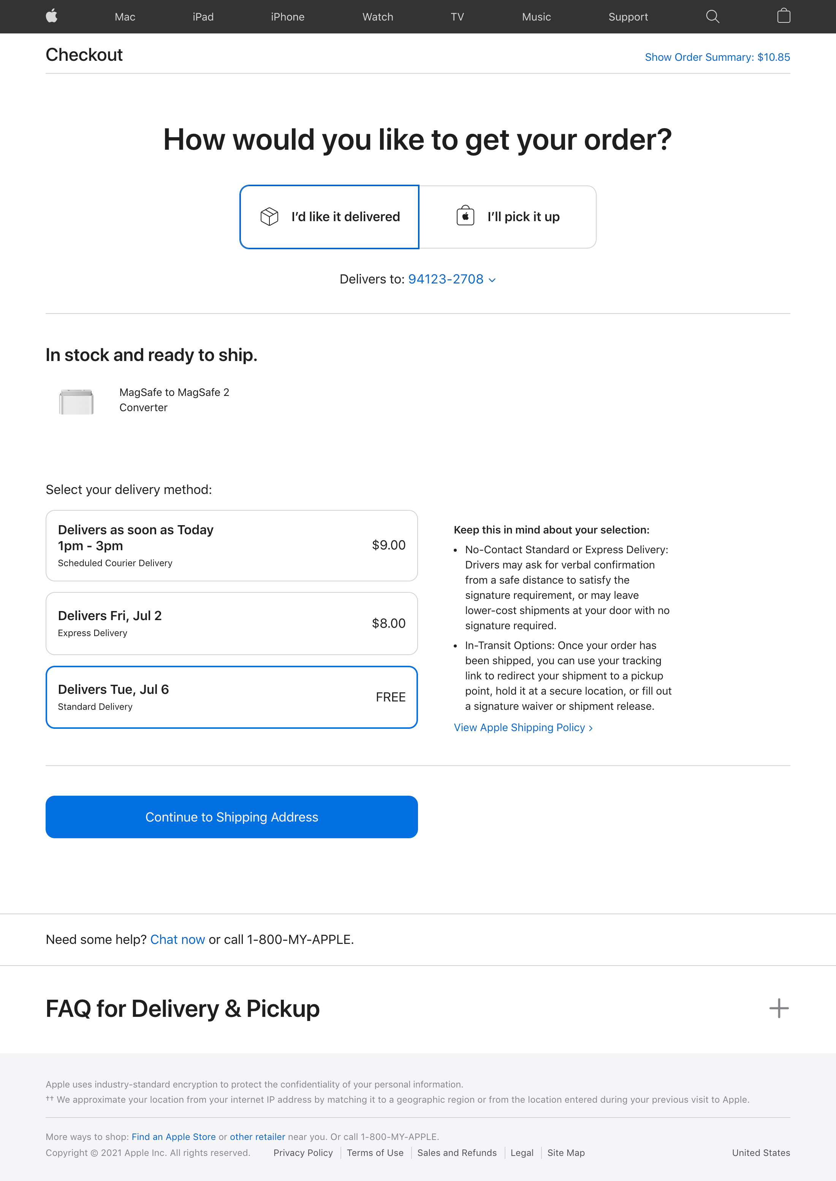Open the Mac menu item

(x=125, y=17)
